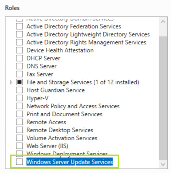
Task: Check the Host Guardian Service checkbox
Action: (x=19, y=90)
